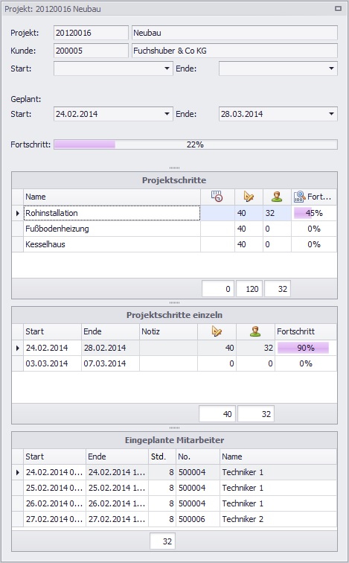Screen dimensions: 349x563
Task: Click the Projekt name field containing Neubau
Action: 234,33
